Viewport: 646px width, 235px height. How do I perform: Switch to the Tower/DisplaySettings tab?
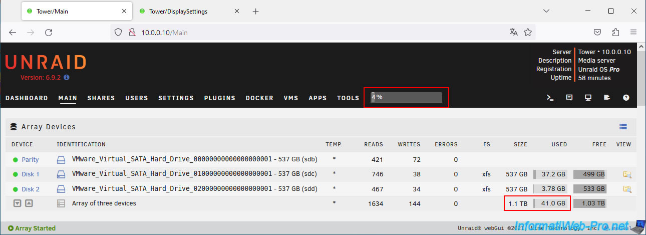(x=185, y=11)
